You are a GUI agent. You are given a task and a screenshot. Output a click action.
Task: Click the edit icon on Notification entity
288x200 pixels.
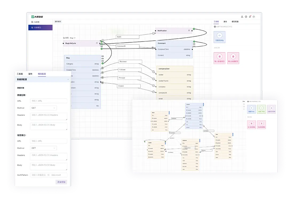coord(189,31)
